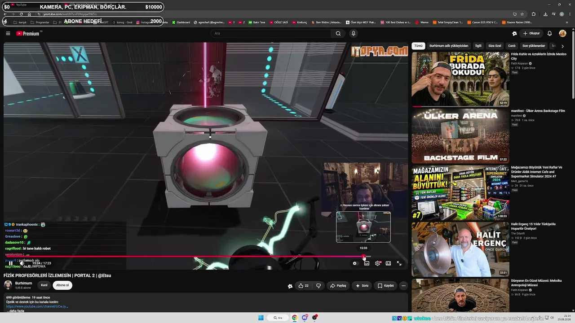Open the Halit Ergenç video thumbnail
This screenshot has width=575, height=323.
(460, 249)
